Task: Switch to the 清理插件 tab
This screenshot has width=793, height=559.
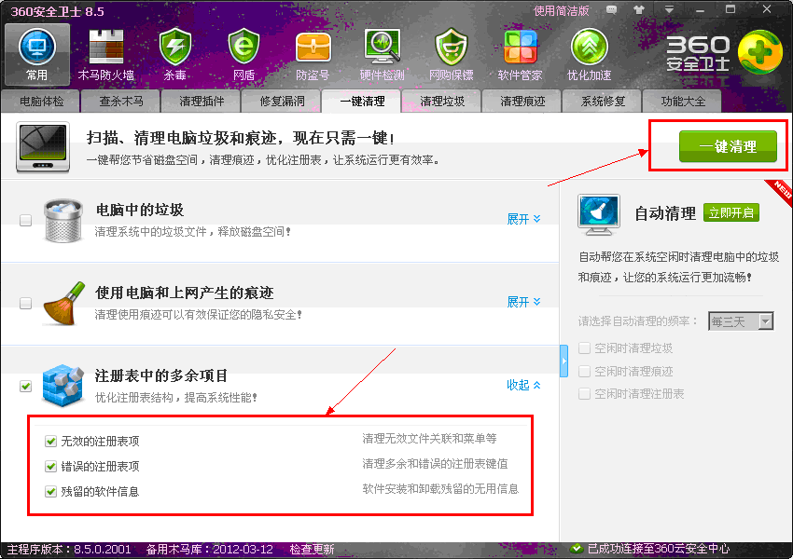Action: (202, 101)
